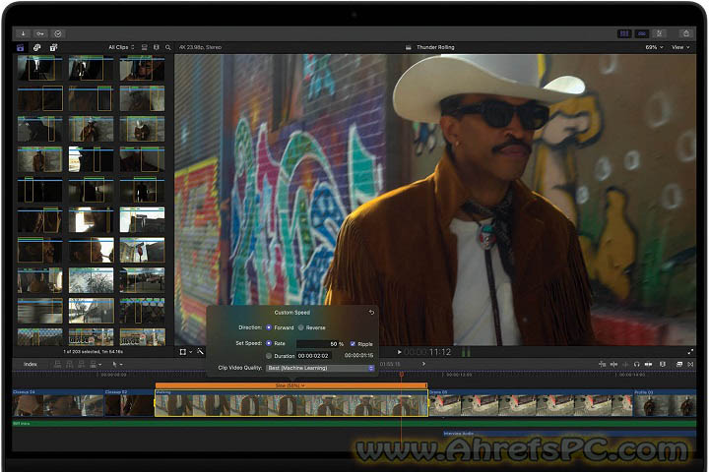Show Background Tasks checkmark-circle icon
The width and height of the screenshot is (709, 472).
[58, 33]
